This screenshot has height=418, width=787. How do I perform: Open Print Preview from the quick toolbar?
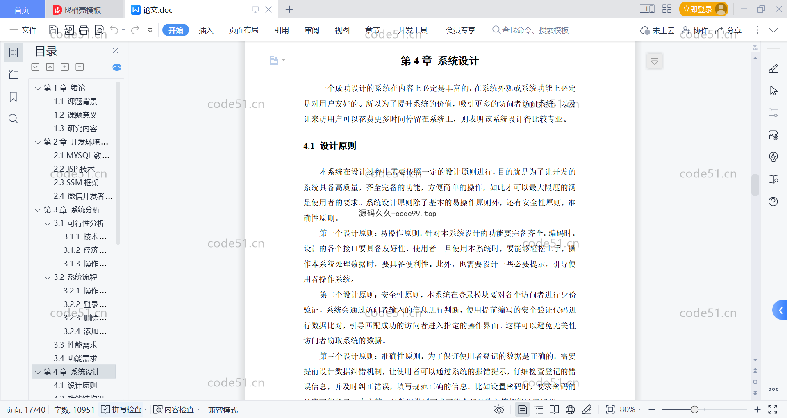[x=99, y=30]
